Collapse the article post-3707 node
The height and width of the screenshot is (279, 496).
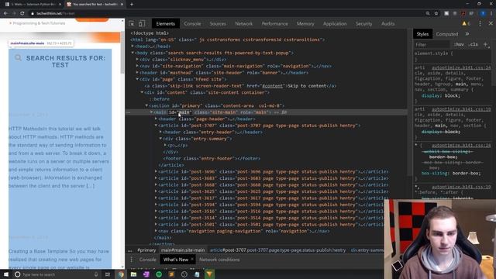tap(156, 126)
